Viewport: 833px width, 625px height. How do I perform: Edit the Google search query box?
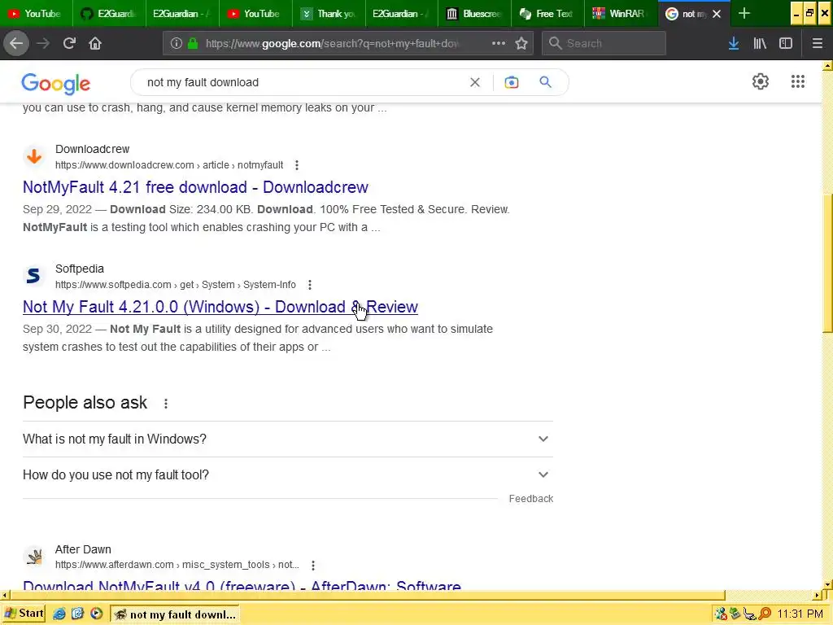[x=306, y=82]
